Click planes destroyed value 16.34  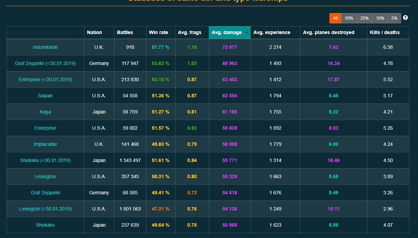334,63
